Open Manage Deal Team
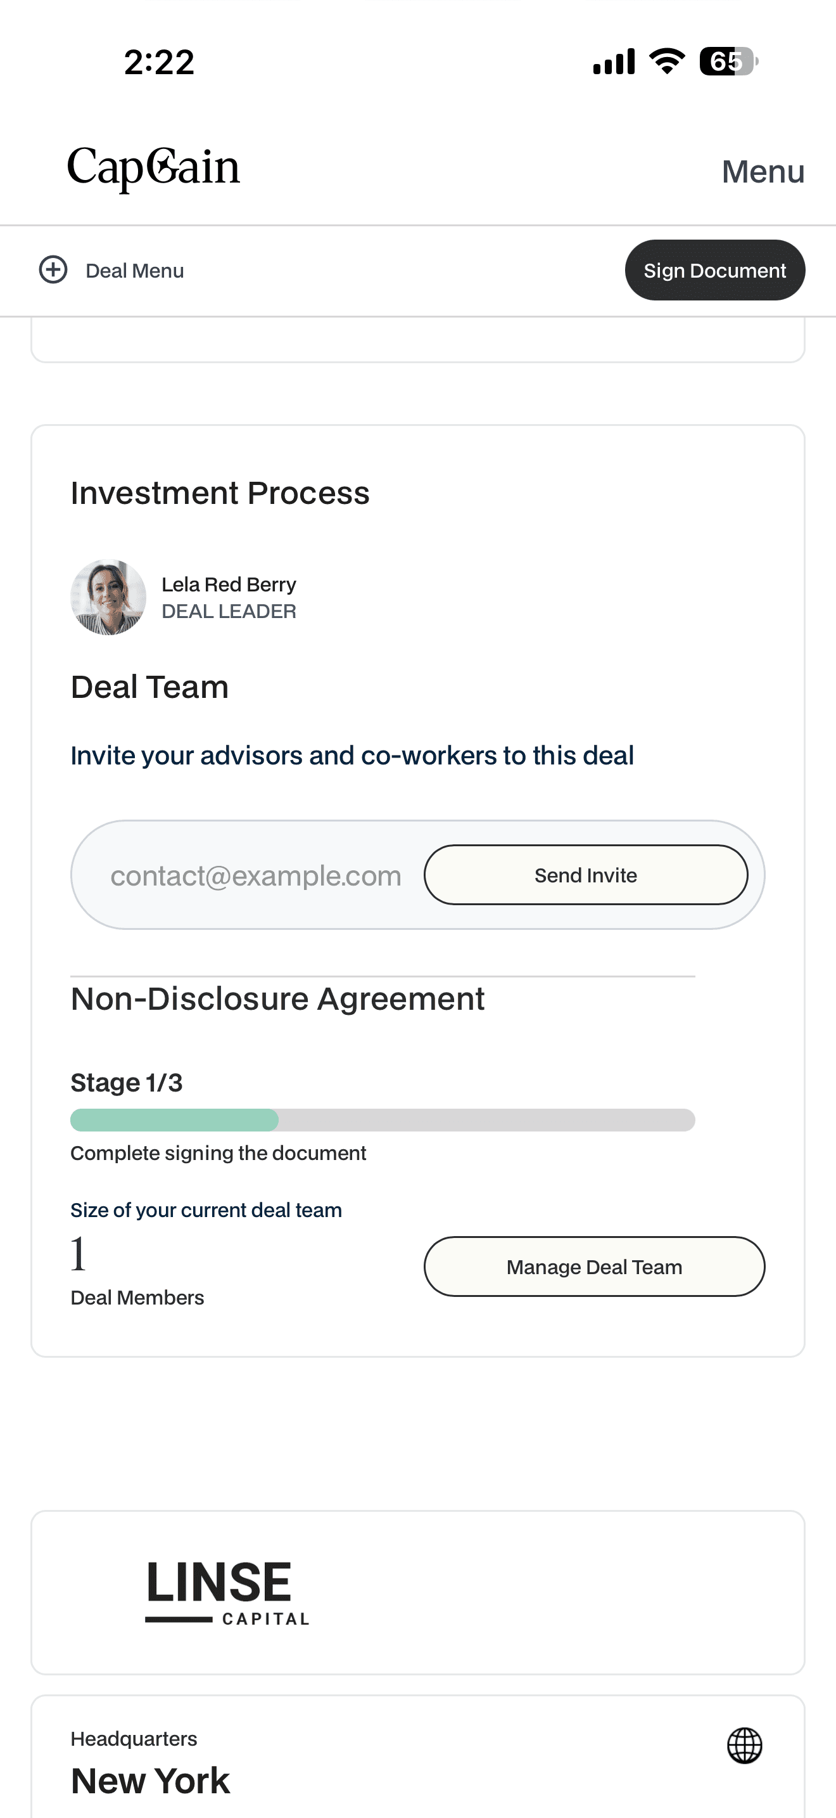Screen dimensions: 836x1818 tap(593, 1267)
